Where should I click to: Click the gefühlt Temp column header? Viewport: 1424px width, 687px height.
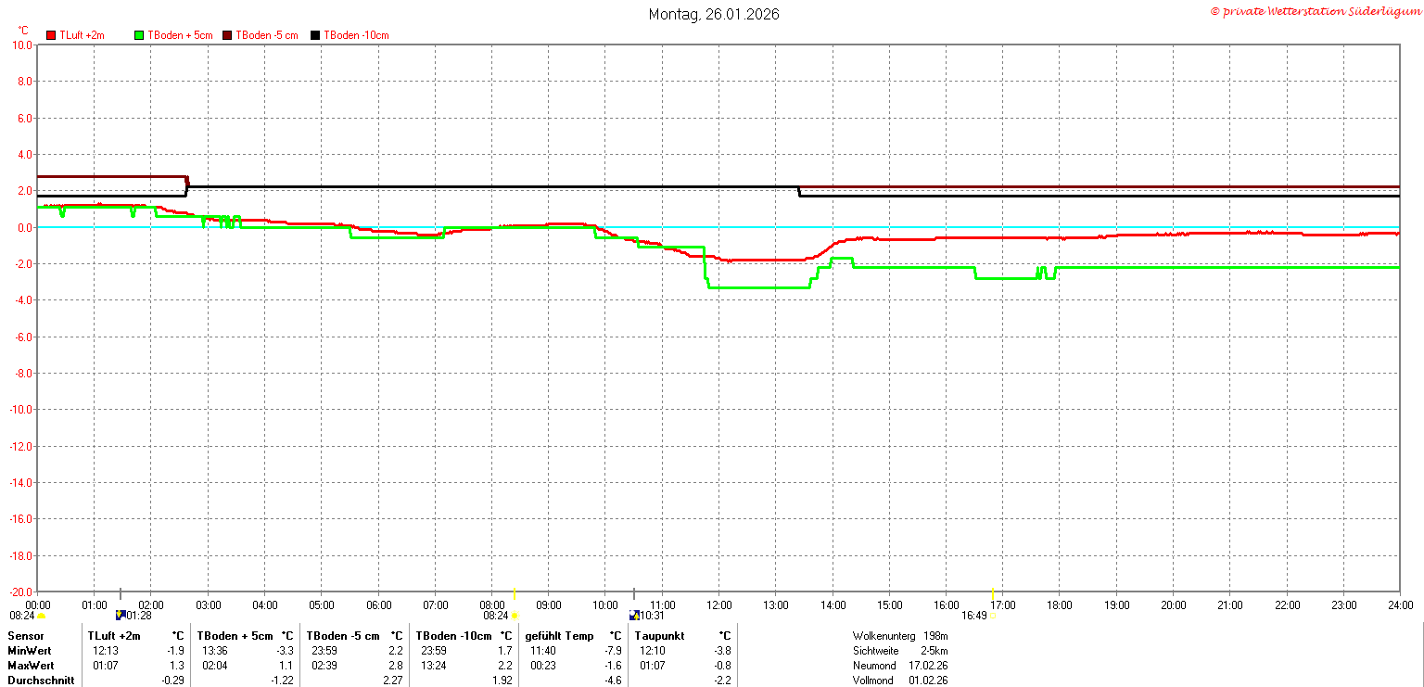point(560,636)
